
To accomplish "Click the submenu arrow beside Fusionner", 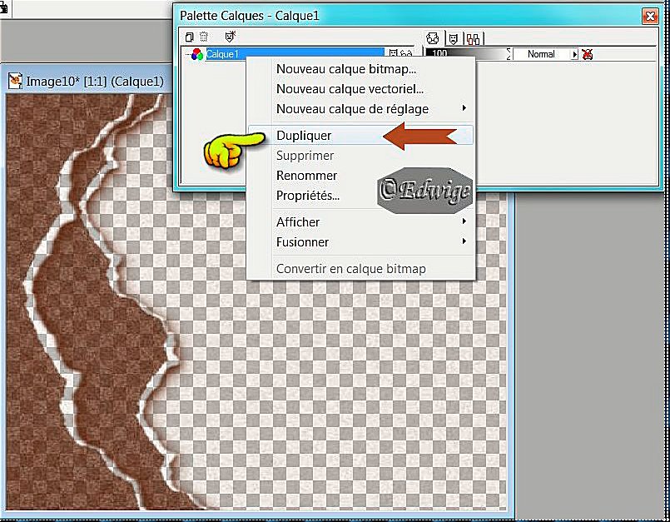I will coord(464,241).
